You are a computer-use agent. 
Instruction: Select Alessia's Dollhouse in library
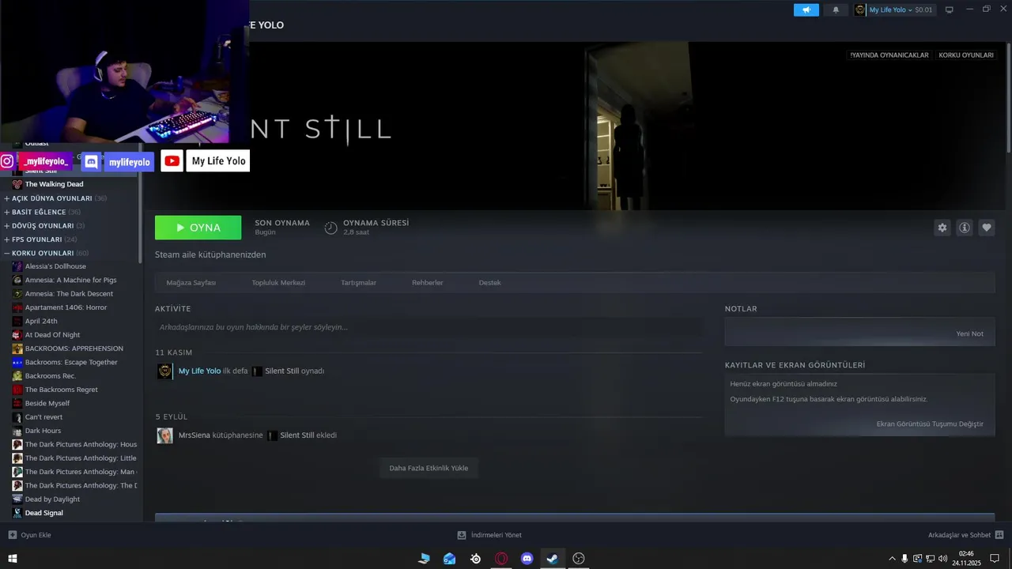[x=55, y=266]
